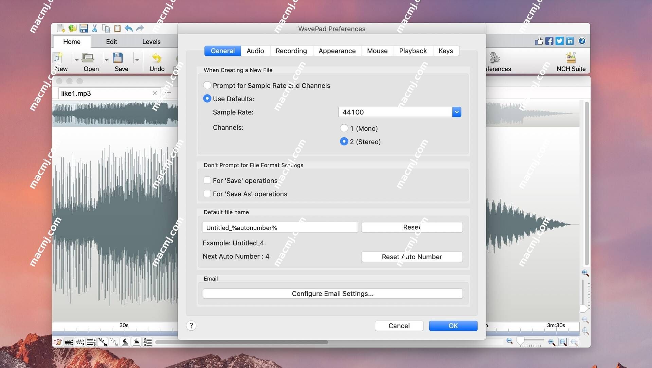Switch to the Audio preferences tab
The height and width of the screenshot is (368, 652).
pos(255,51)
